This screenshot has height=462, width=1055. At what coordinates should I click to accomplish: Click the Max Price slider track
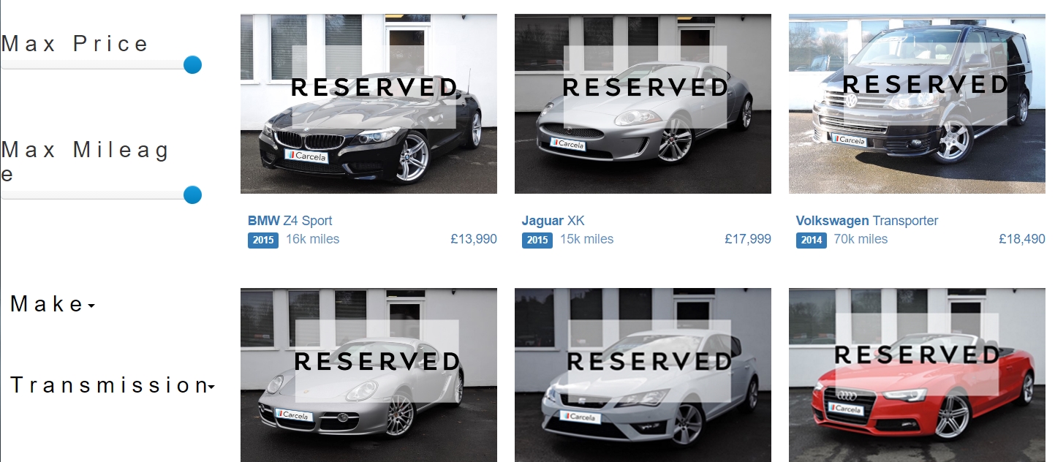pos(97,65)
